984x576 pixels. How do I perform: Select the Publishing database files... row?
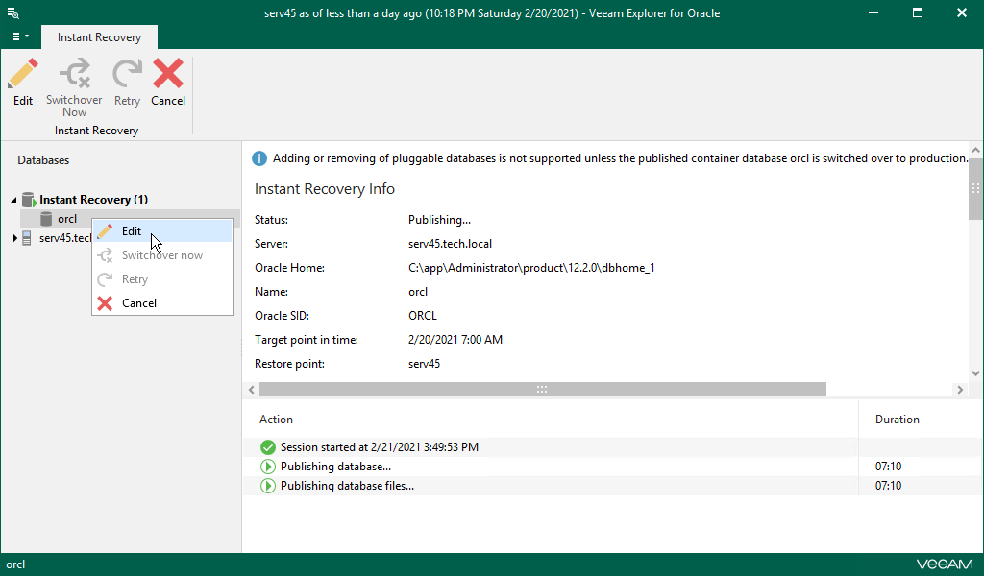tap(612, 486)
